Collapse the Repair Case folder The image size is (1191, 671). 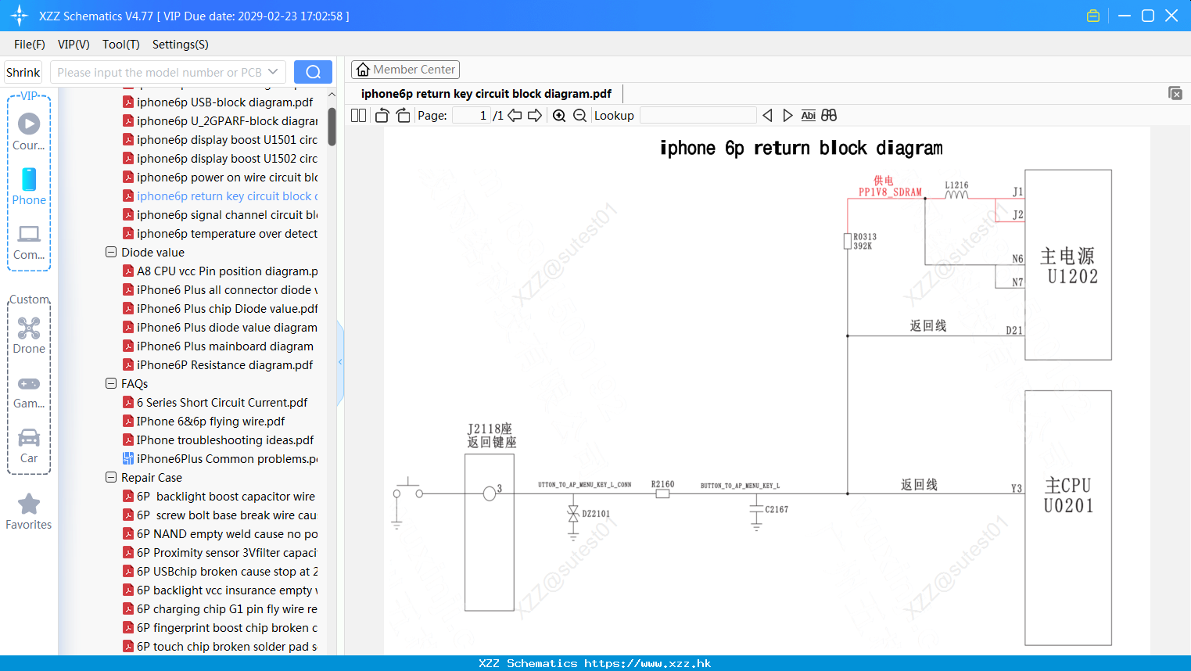[111, 478]
